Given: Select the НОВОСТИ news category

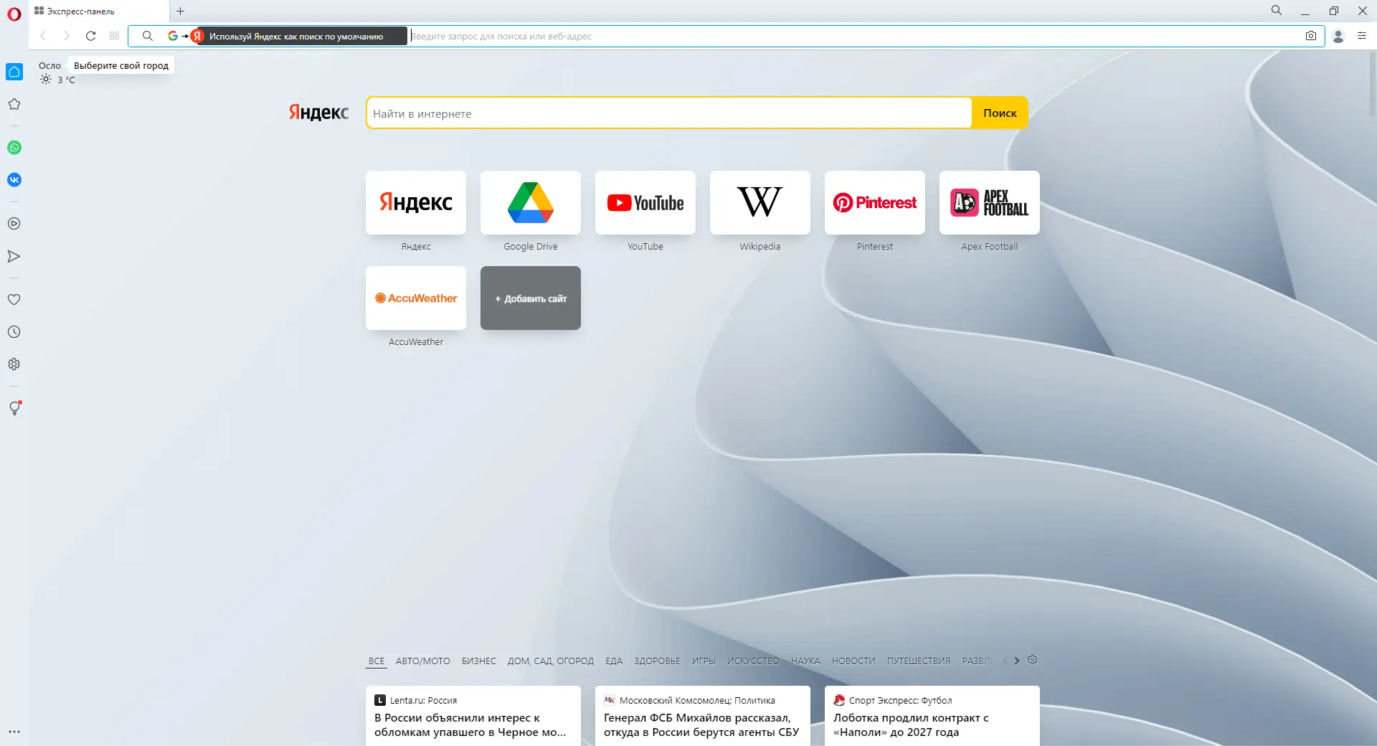Looking at the screenshot, I should (x=853, y=661).
